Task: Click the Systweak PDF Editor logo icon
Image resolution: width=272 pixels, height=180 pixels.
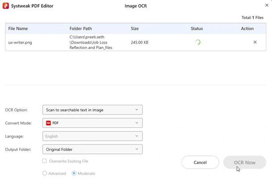Action: [5, 6]
